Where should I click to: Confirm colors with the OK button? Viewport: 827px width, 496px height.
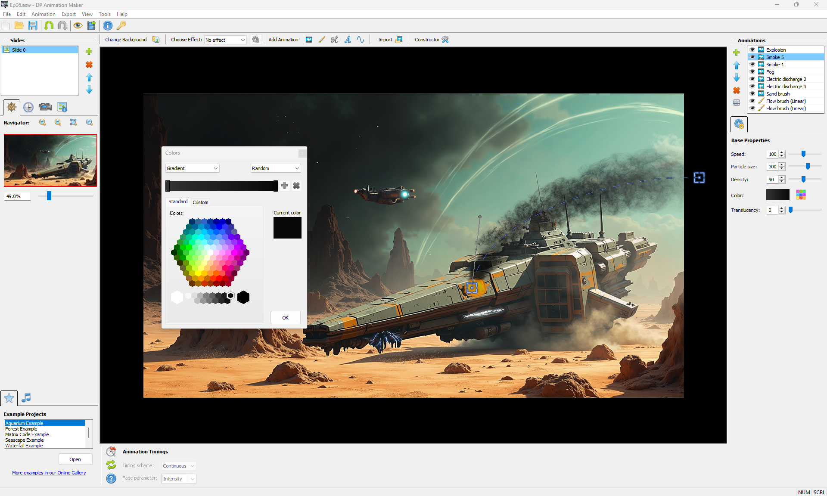pyautogui.click(x=285, y=318)
